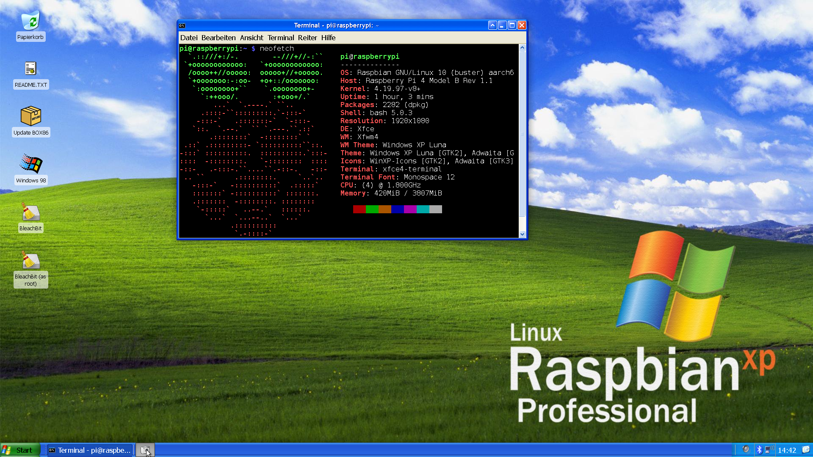Click the 'WM Theme: Windows XP Luna' line
This screenshot has width=813, height=457.
(393, 145)
